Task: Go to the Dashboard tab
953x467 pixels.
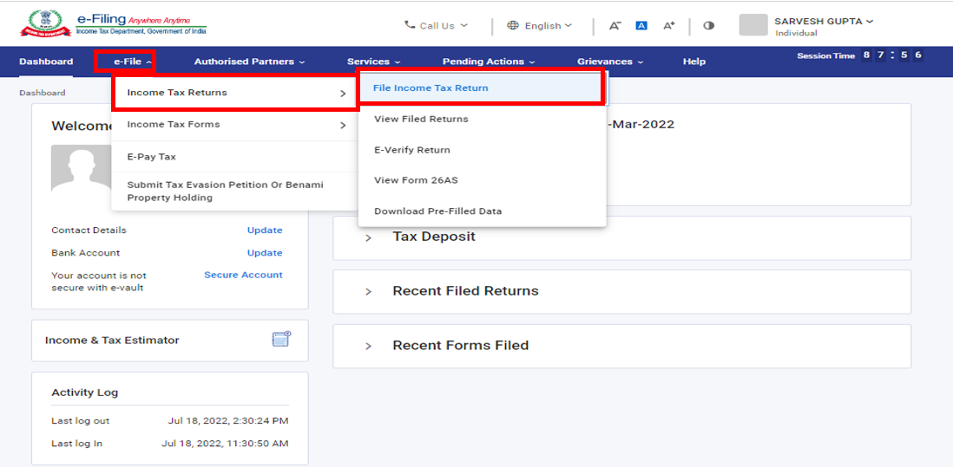Action: [x=46, y=62]
